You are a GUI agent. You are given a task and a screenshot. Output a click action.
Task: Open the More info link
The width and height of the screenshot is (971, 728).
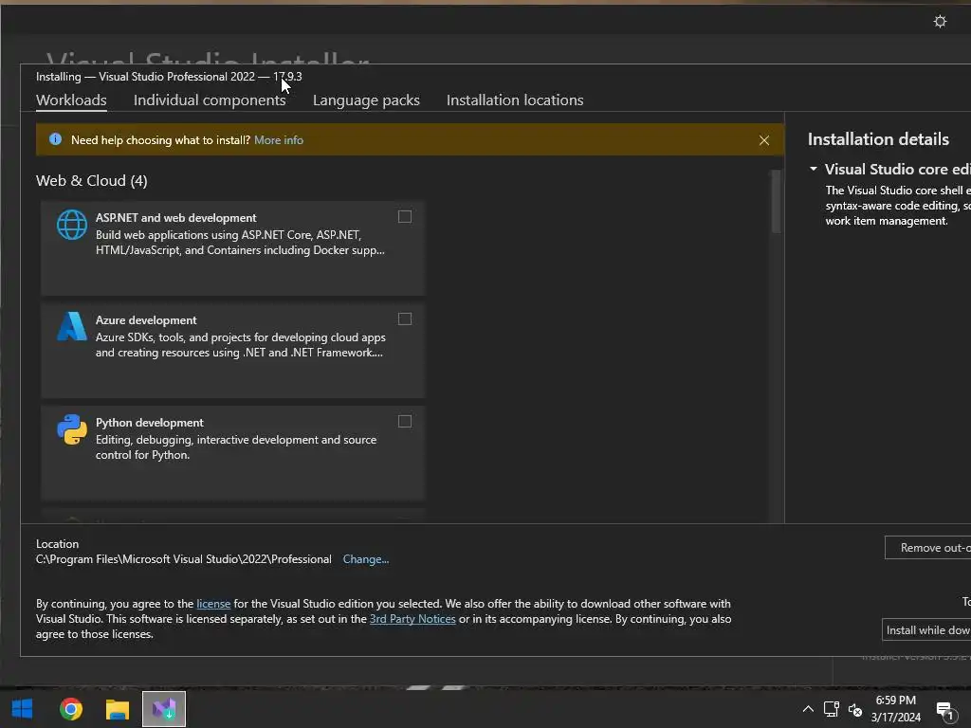coord(279,140)
